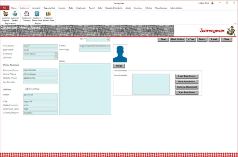Screen dimensions: 238x157
Task: Go to the Next customer record
Action: pyautogui.click(x=202, y=39)
